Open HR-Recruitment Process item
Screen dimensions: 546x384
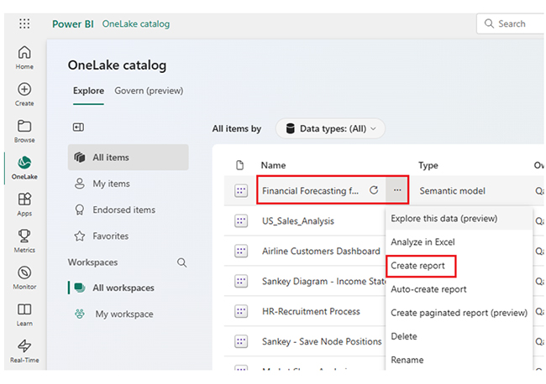click(x=311, y=311)
